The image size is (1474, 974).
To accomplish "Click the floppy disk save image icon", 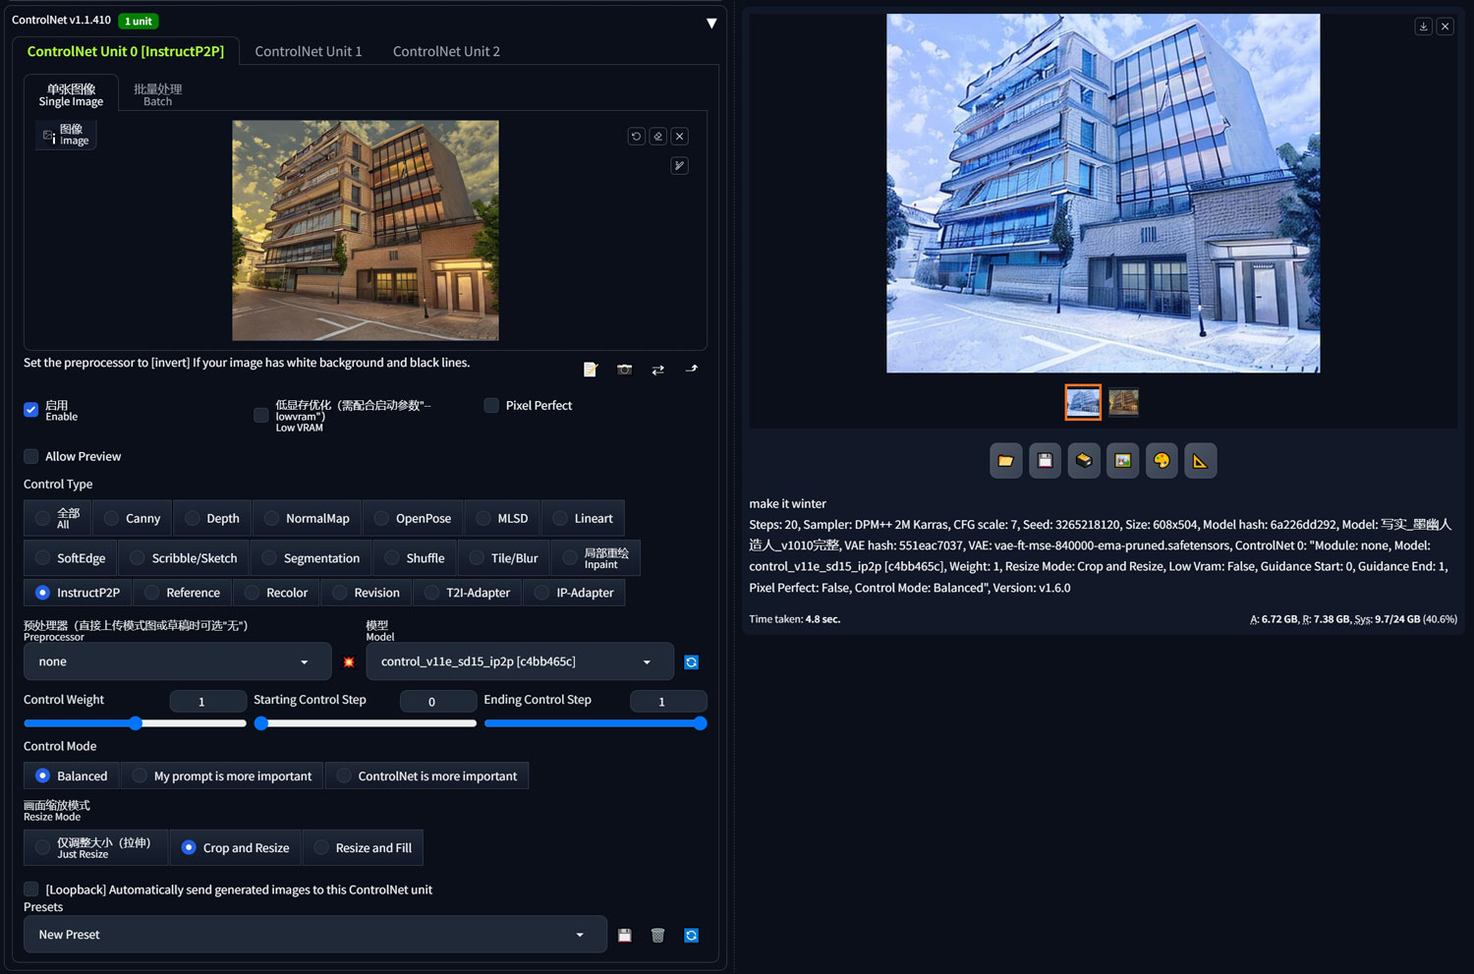I will tap(1045, 460).
